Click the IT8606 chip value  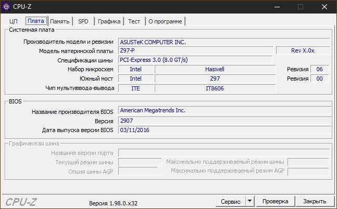tap(215, 88)
